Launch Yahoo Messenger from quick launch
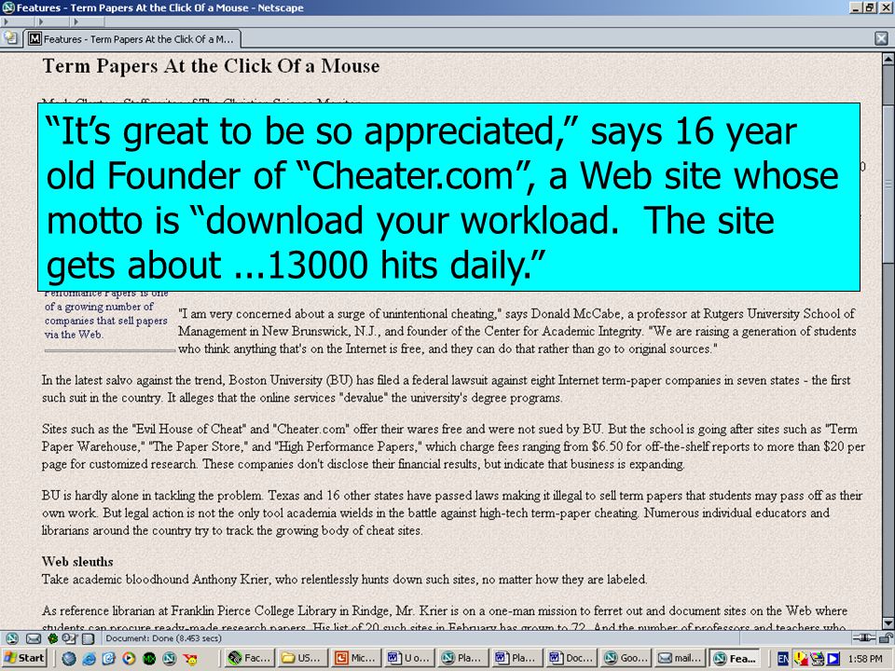 (x=190, y=659)
